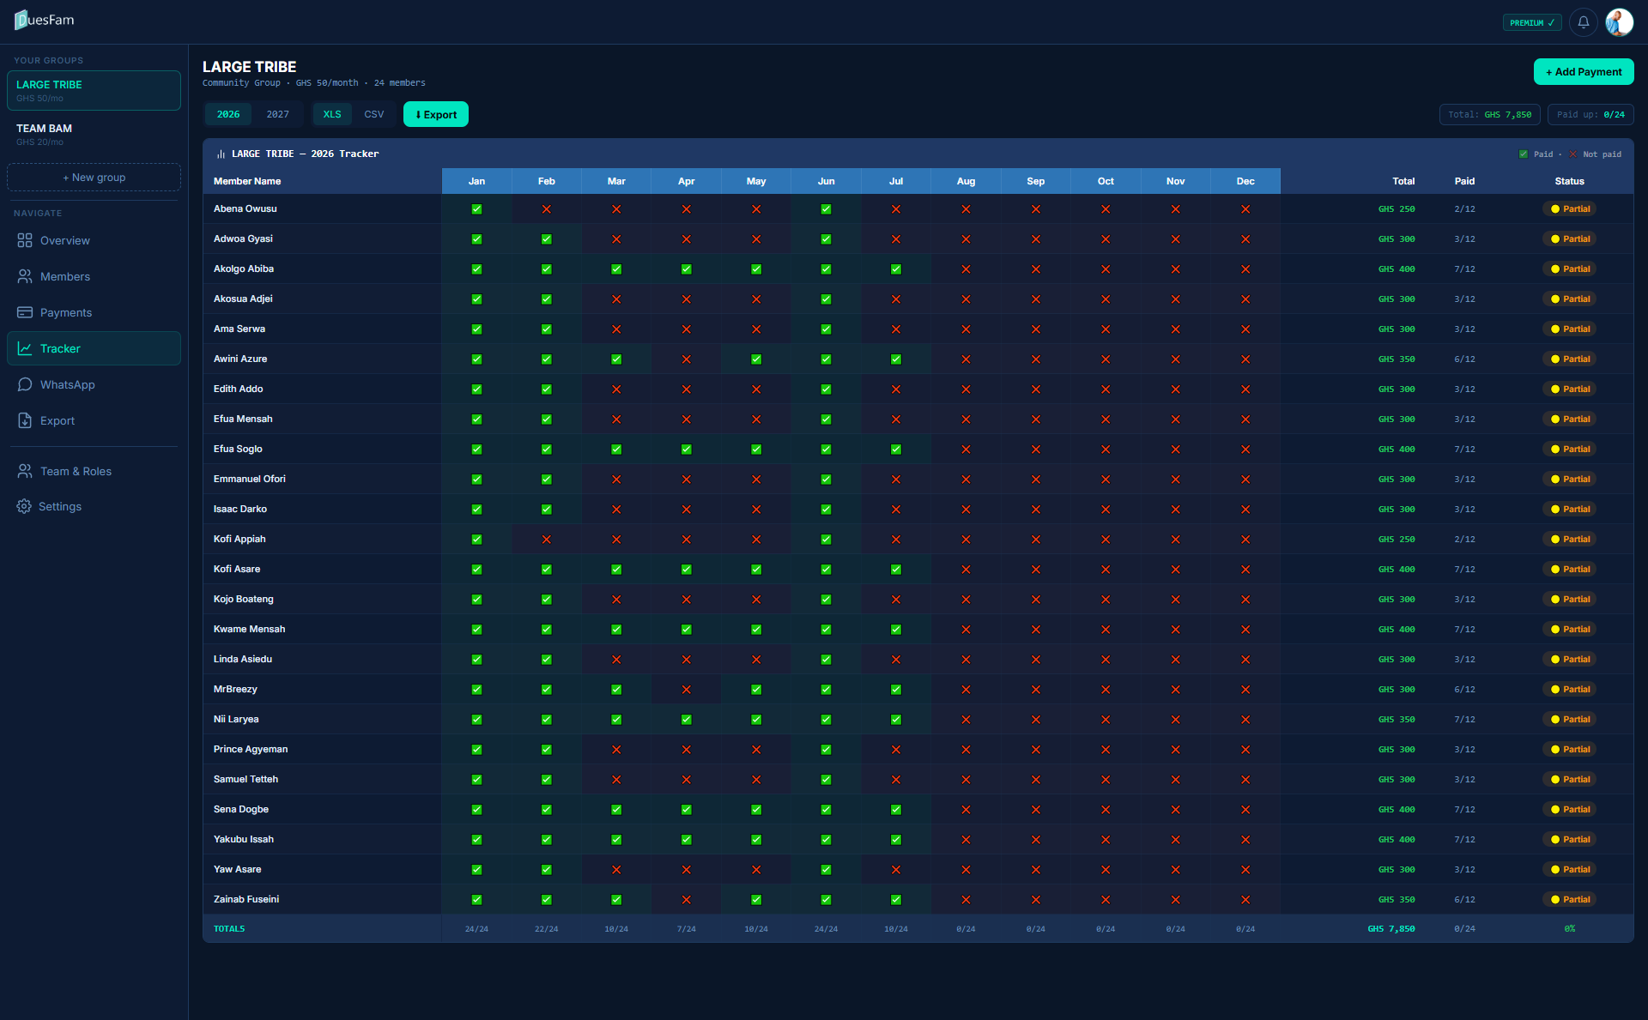The height and width of the screenshot is (1020, 1648).
Task: Click the member name Prince Agyeman
Action: (x=251, y=749)
